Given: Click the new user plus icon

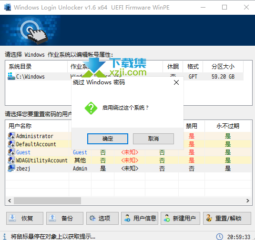Looking at the screenshot, I should 167,218.
